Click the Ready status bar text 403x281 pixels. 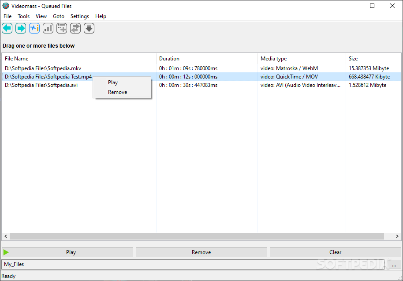coord(8,276)
